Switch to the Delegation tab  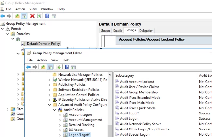point(146,31)
